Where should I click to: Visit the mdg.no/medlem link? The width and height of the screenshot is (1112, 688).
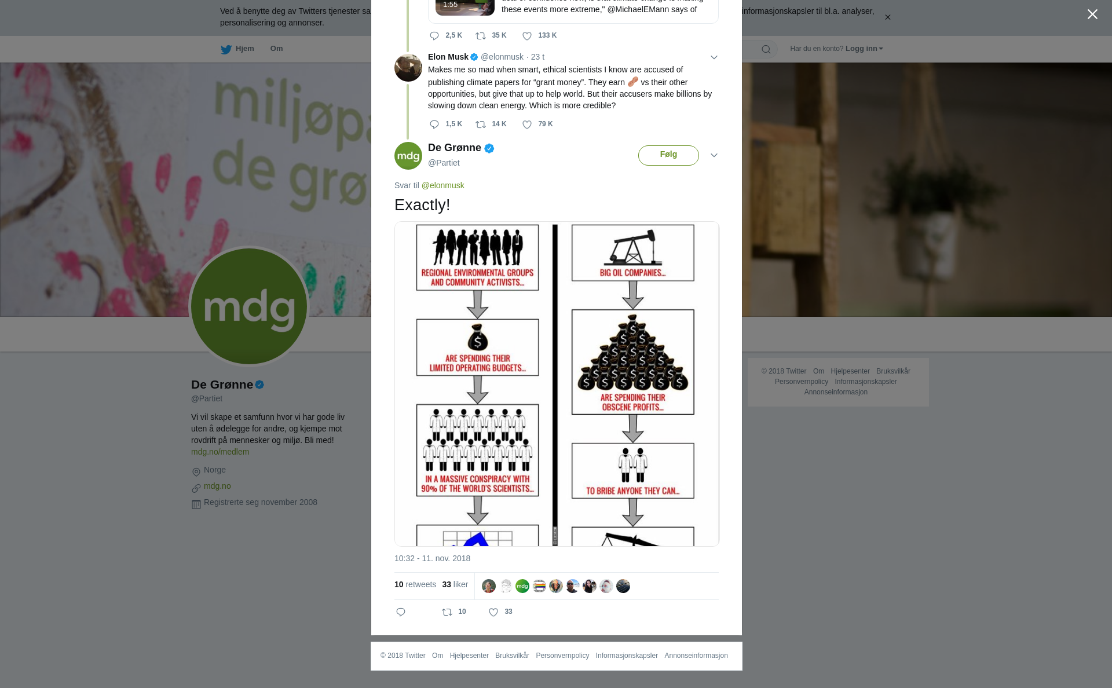220,452
